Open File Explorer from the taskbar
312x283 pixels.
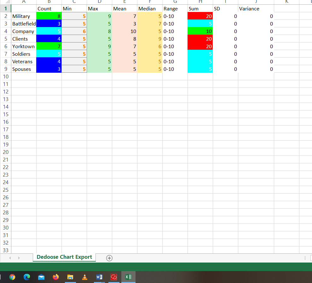[x=70, y=277]
